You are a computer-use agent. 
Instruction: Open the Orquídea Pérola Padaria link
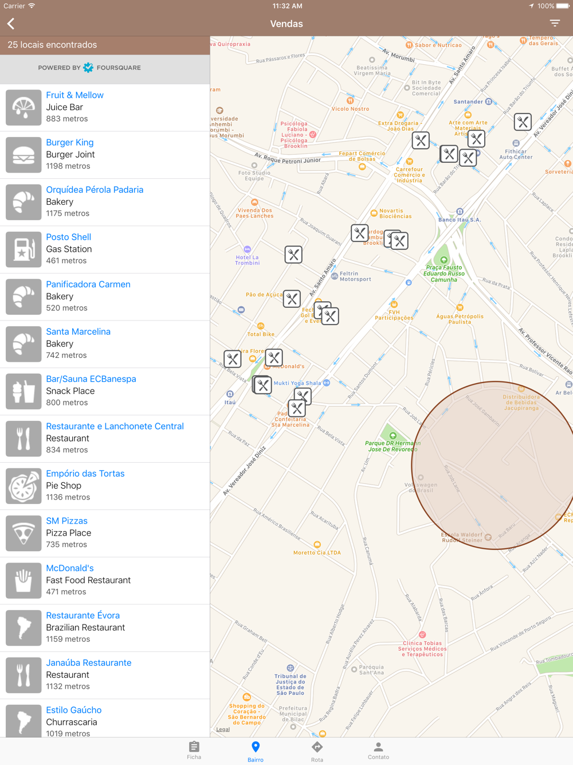[x=95, y=190]
